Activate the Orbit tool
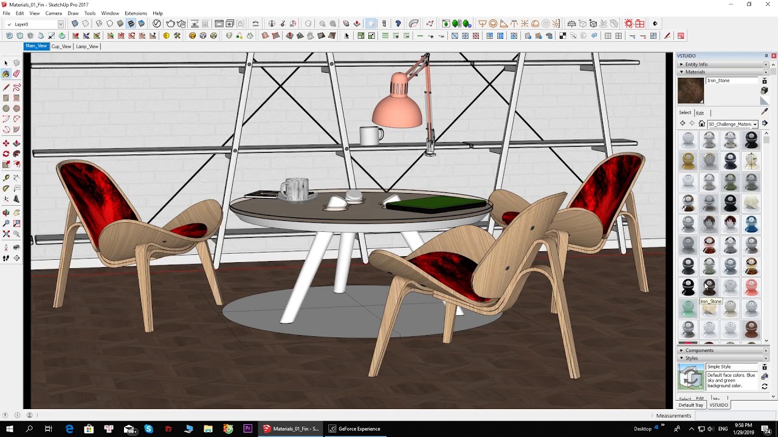 (6, 212)
